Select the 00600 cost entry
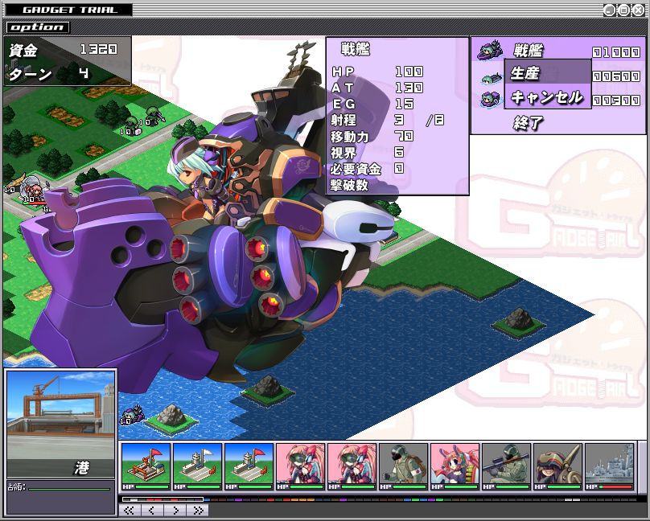This screenshot has height=521, width=650. (x=616, y=76)
